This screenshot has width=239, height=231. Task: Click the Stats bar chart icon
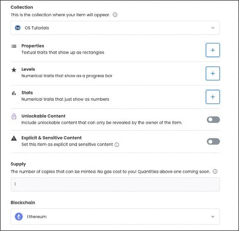click(14, 93)
